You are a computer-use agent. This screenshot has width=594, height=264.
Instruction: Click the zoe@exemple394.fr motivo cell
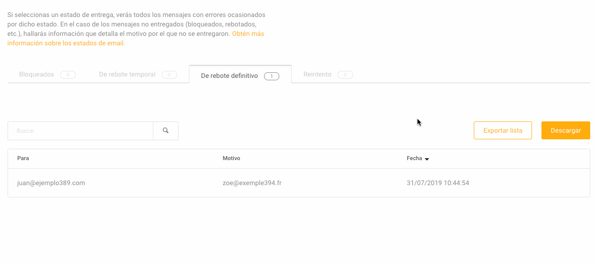252,183
